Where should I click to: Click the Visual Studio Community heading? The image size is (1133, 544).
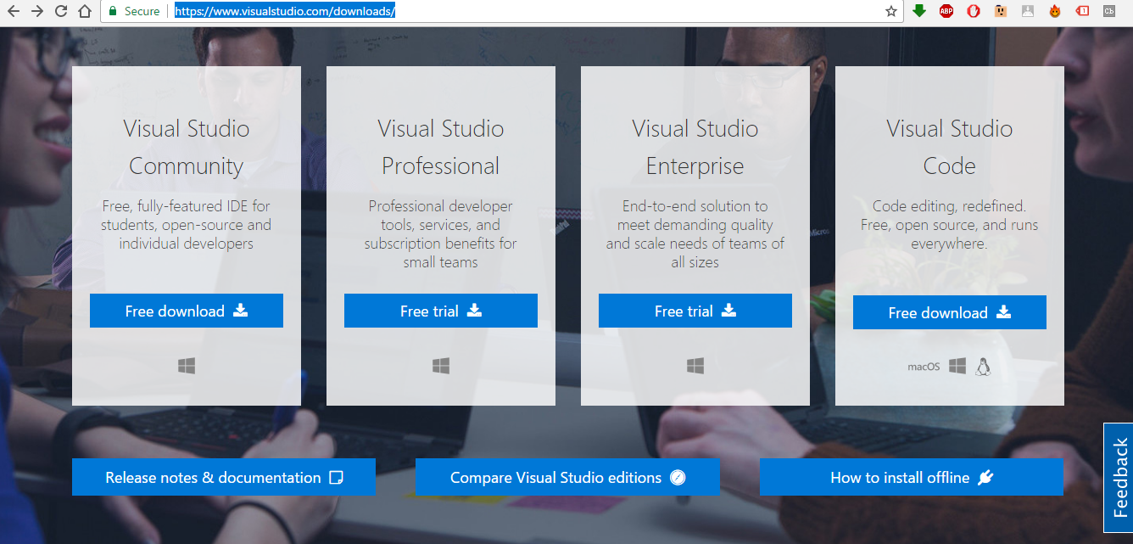pyautogui.click(x=187, y=147)
